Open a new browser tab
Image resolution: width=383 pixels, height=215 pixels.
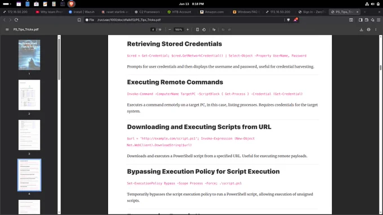click(364, 12)
